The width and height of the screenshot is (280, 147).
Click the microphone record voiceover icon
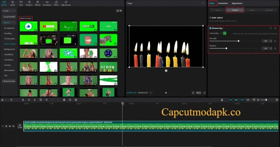222,100
